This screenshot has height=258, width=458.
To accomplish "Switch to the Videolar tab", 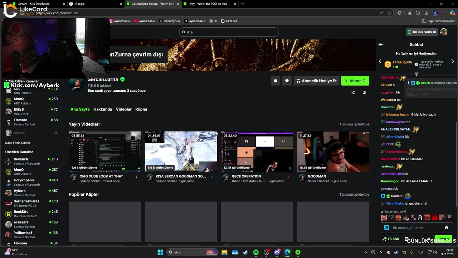I will pyautogui.click(x=124, y=109).
